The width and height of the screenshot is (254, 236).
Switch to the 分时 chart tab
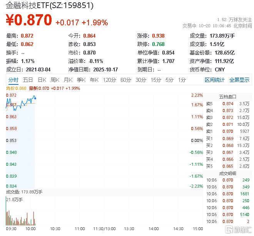13,80
